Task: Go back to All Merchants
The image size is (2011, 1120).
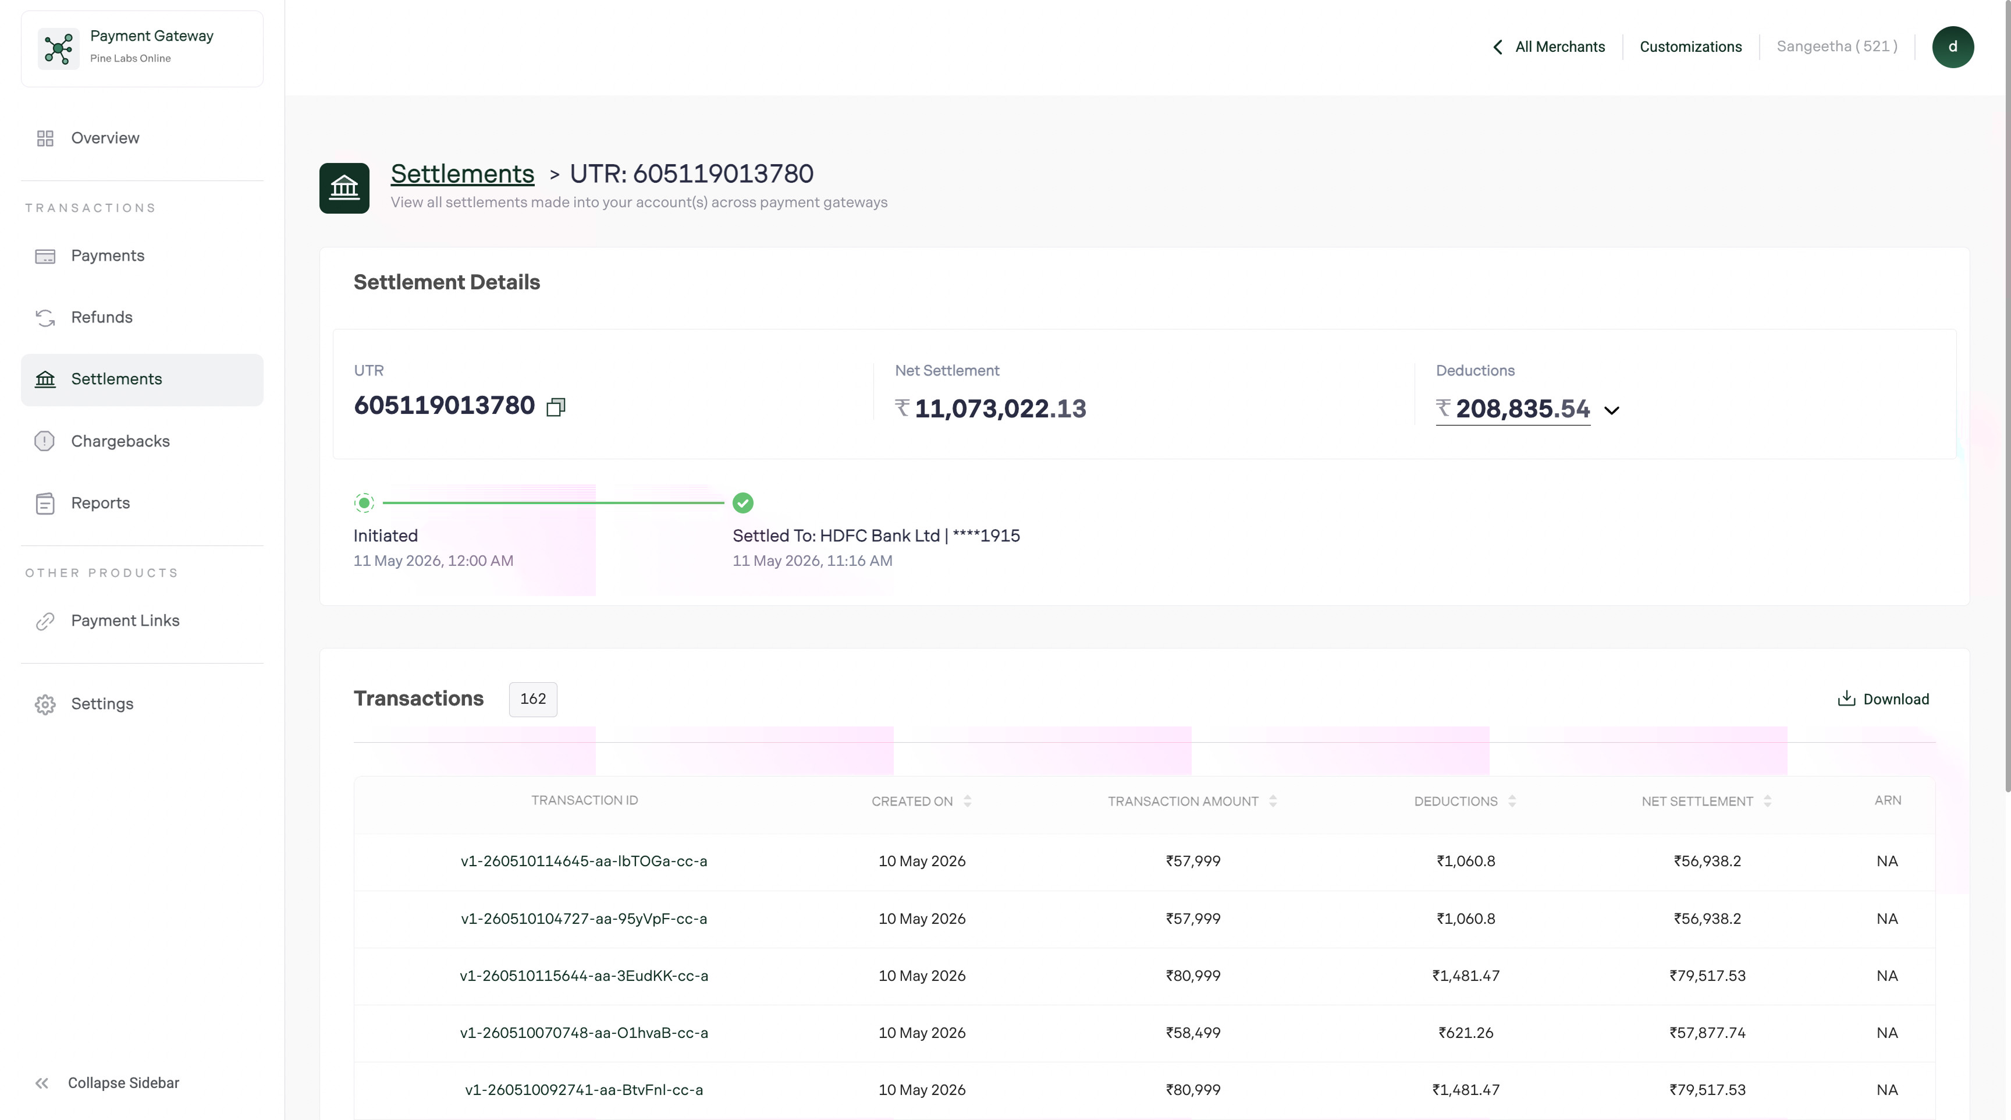Action: click(1549, 47)
